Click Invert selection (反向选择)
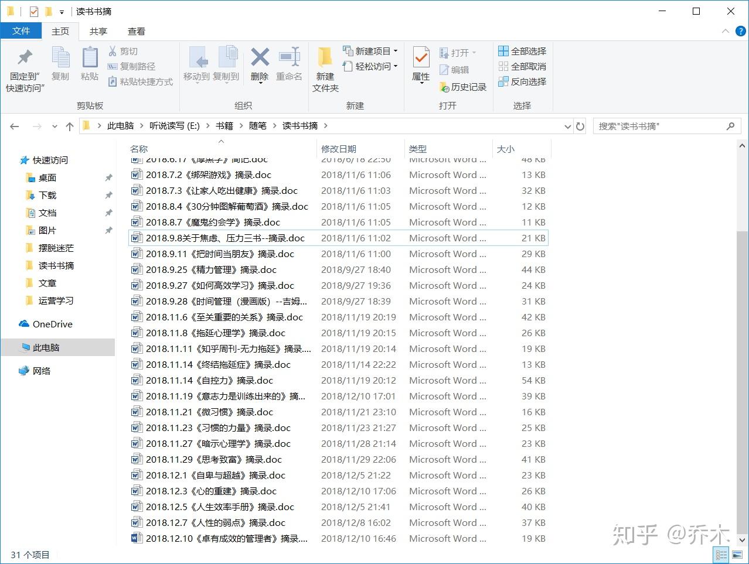The height and width of the screenshot is (564, 749). [x=522, y=82]
